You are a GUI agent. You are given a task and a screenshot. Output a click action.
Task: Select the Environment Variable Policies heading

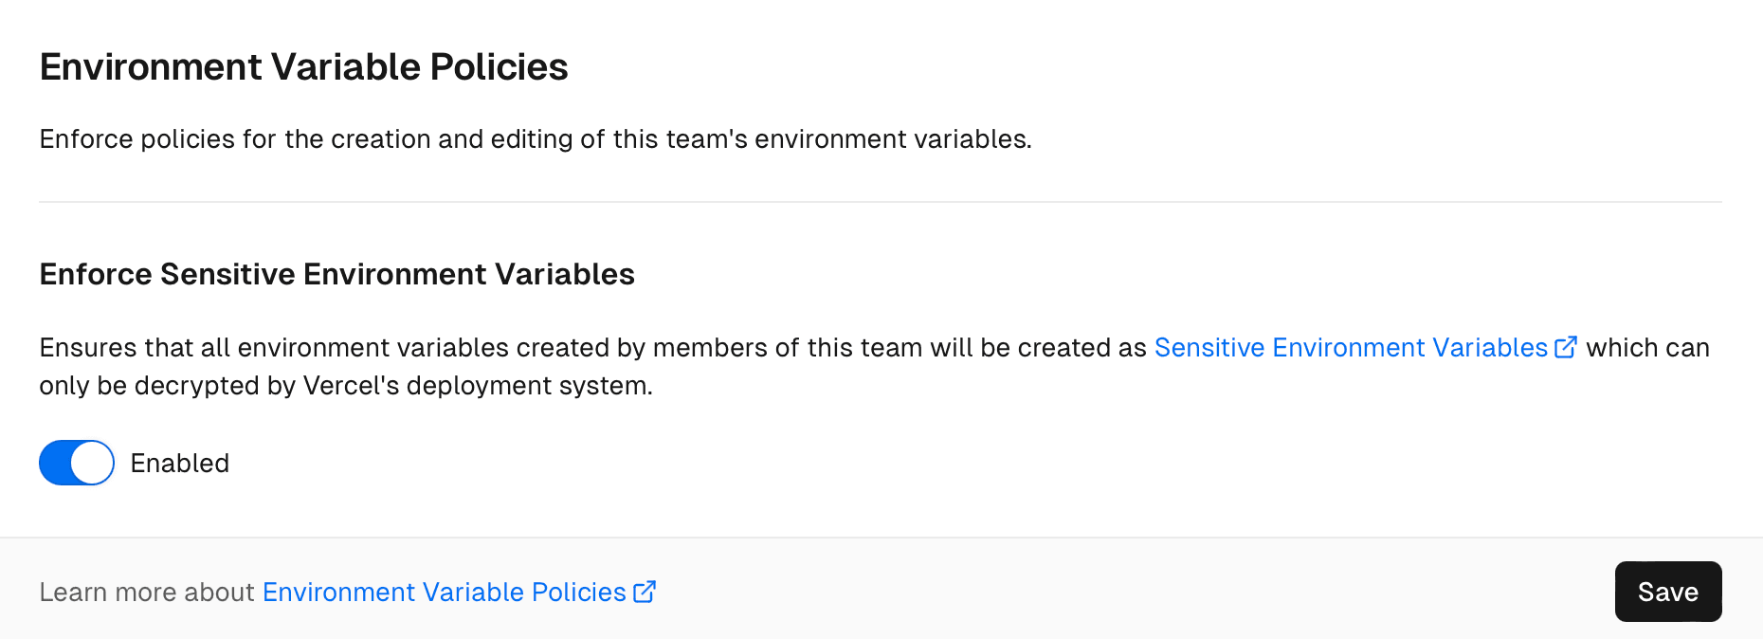pos(303,66)
